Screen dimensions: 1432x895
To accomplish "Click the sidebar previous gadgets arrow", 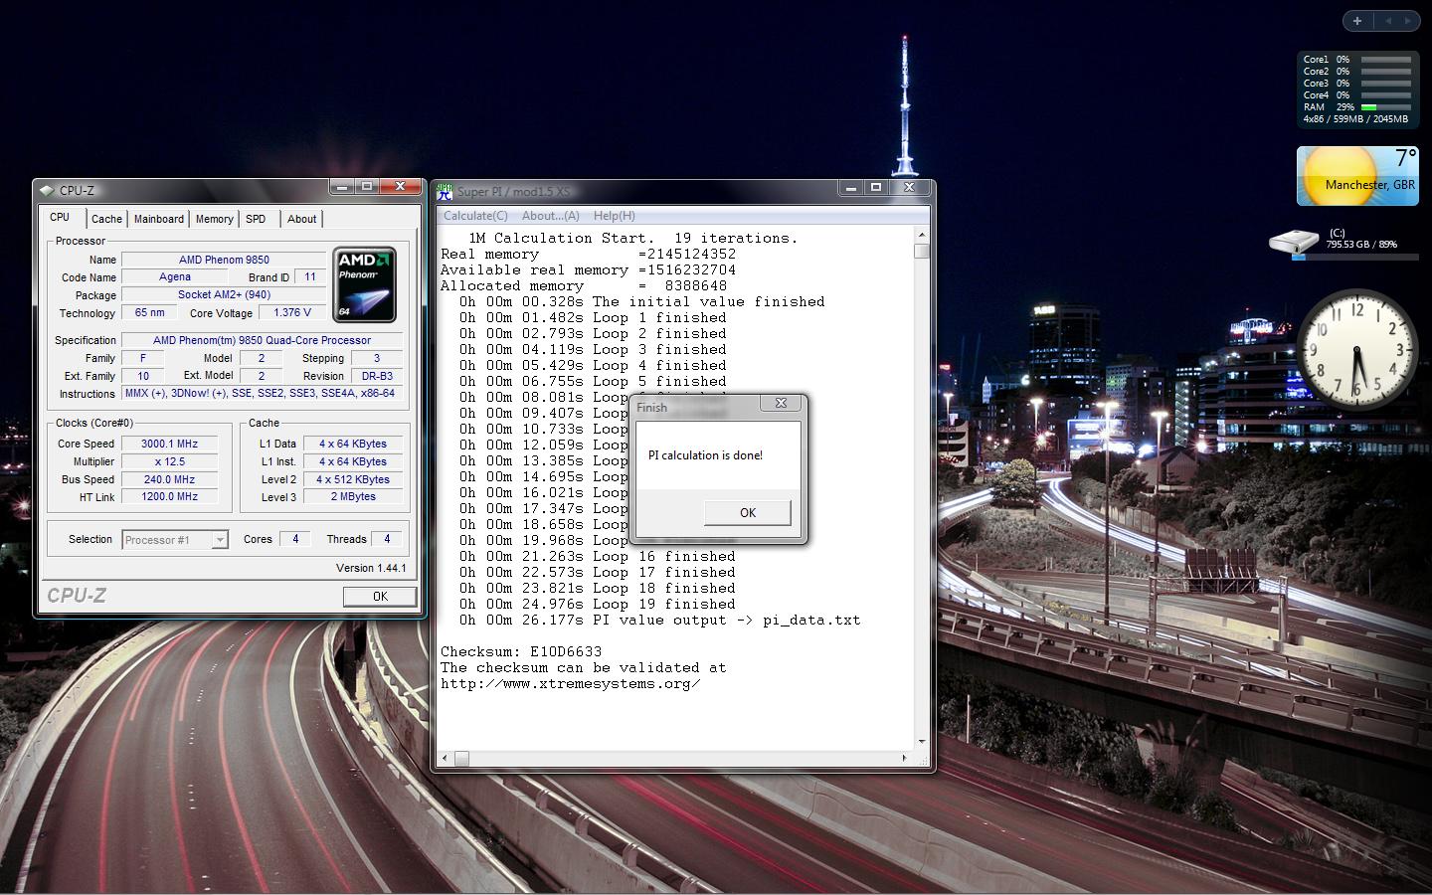I will point(1388,21).
